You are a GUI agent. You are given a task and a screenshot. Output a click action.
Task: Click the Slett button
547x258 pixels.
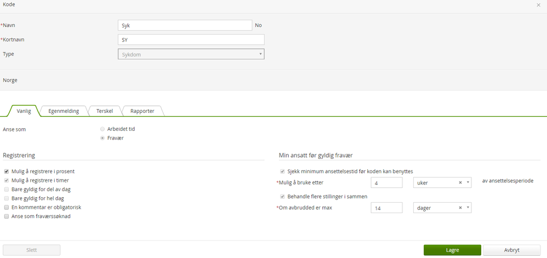coord(31,250)
